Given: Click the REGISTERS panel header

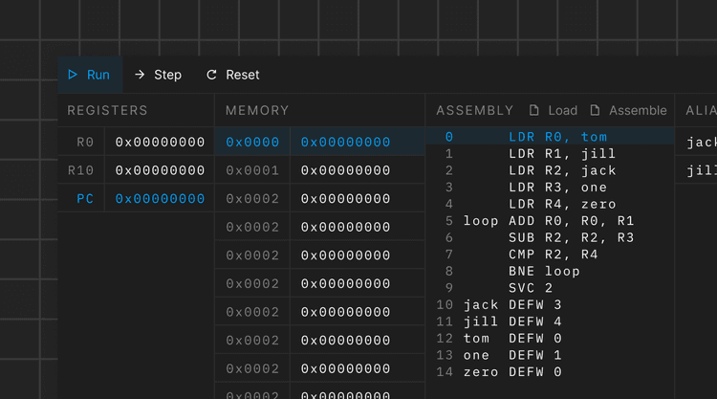Looking at the screenshot, I should pyautogui.click(x=107, y=110).
